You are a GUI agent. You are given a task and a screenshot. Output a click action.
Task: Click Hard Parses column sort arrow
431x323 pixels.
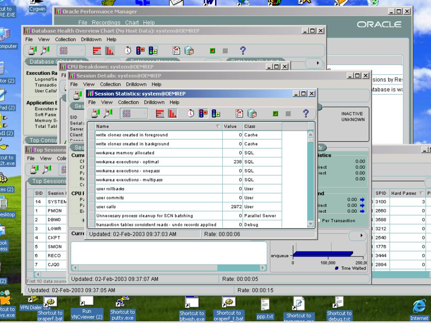pos(421,193)
